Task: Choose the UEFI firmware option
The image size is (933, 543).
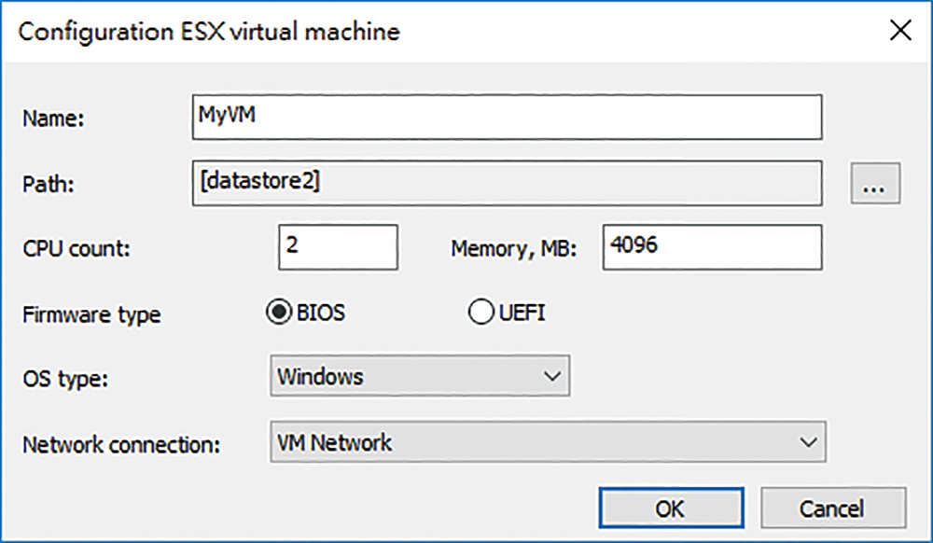Action: (480, 312)
